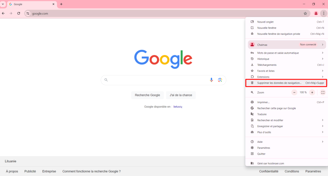Screen dimensions: 328x176
Task: Decrease zoom with the minus button
Action: (x=294, y=92)
